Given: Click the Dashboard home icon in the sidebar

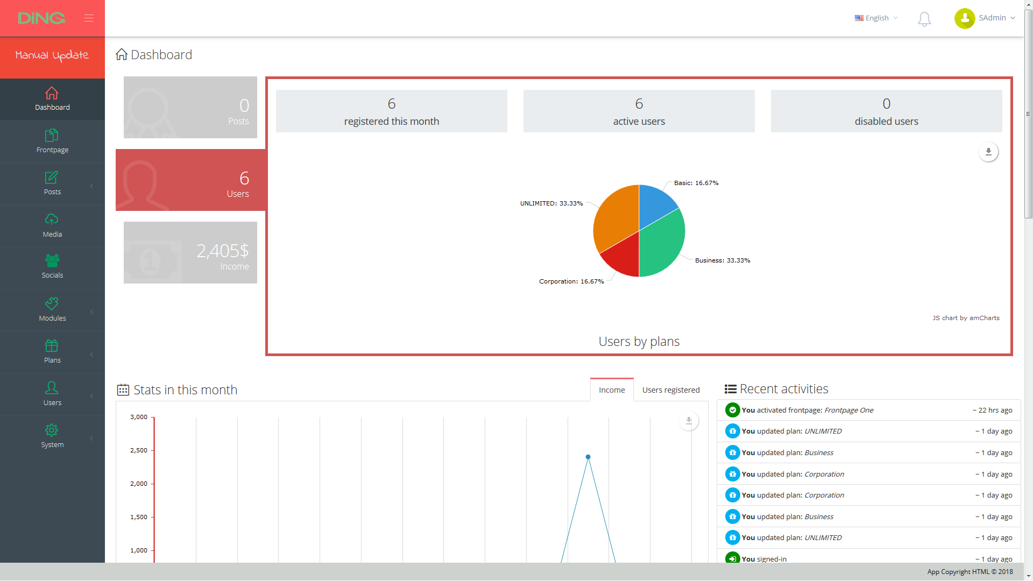Looking at the screenshot, I should 52,94.
